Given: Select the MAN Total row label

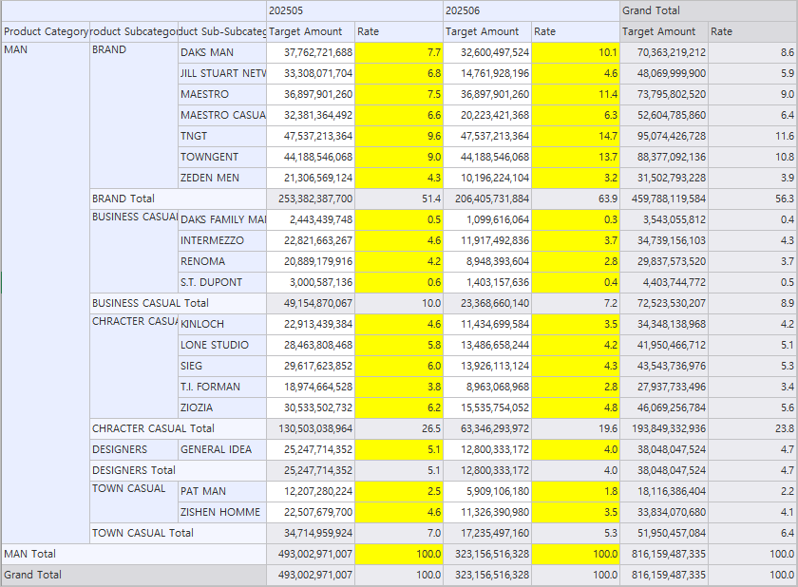Looking at the screenshot, I should point(134,554).
